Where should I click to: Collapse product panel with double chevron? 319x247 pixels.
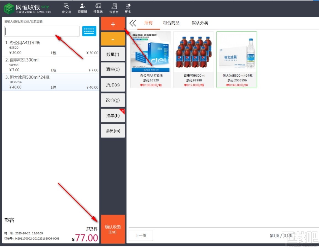(133, 23)
